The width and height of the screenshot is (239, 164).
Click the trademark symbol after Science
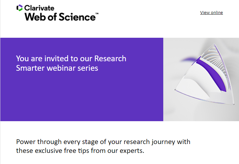tap(97, 14)
